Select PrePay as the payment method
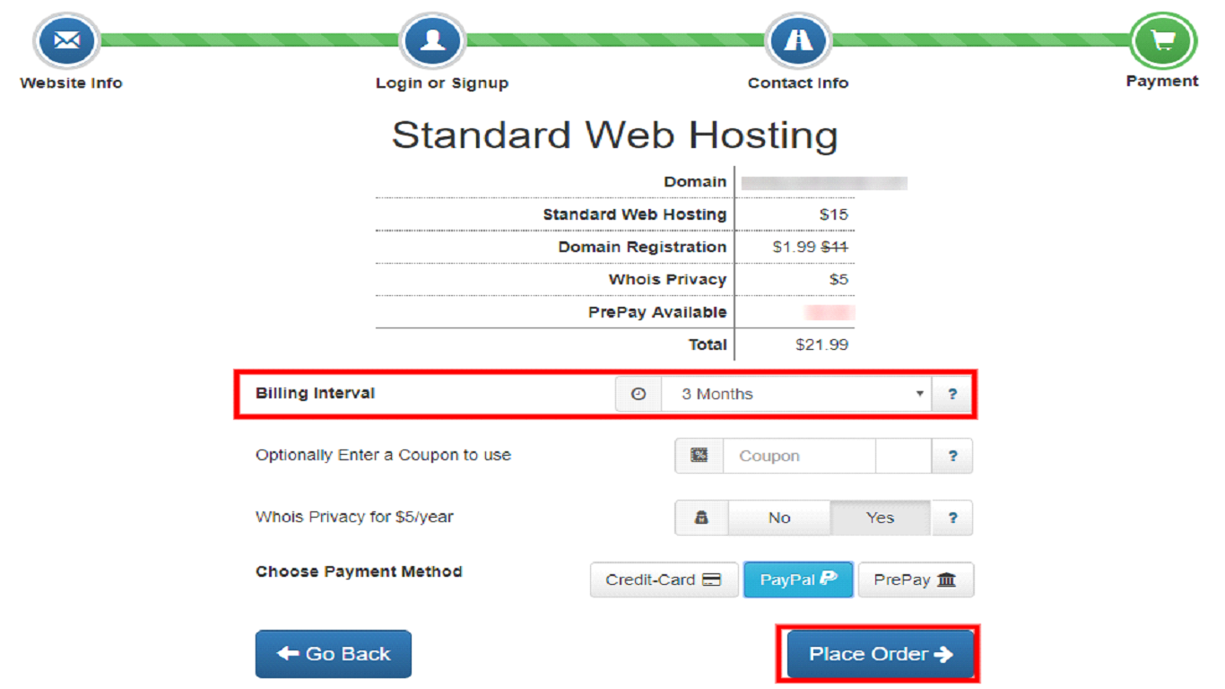This screenshot has height=689, width=1225. pyautogui.click(x=916, y=579)
